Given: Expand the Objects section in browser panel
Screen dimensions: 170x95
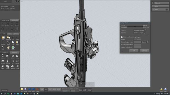Looking at the screenshot, I should tap(160, 3).
